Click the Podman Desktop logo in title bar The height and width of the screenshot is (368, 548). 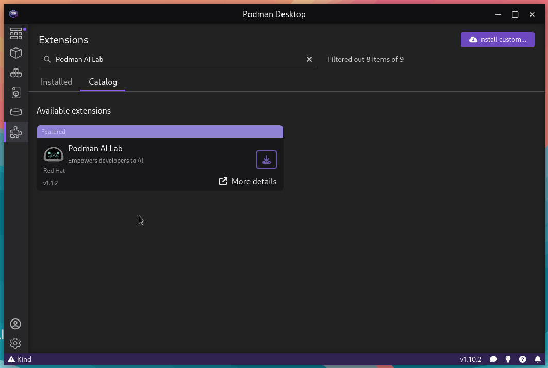13,14
